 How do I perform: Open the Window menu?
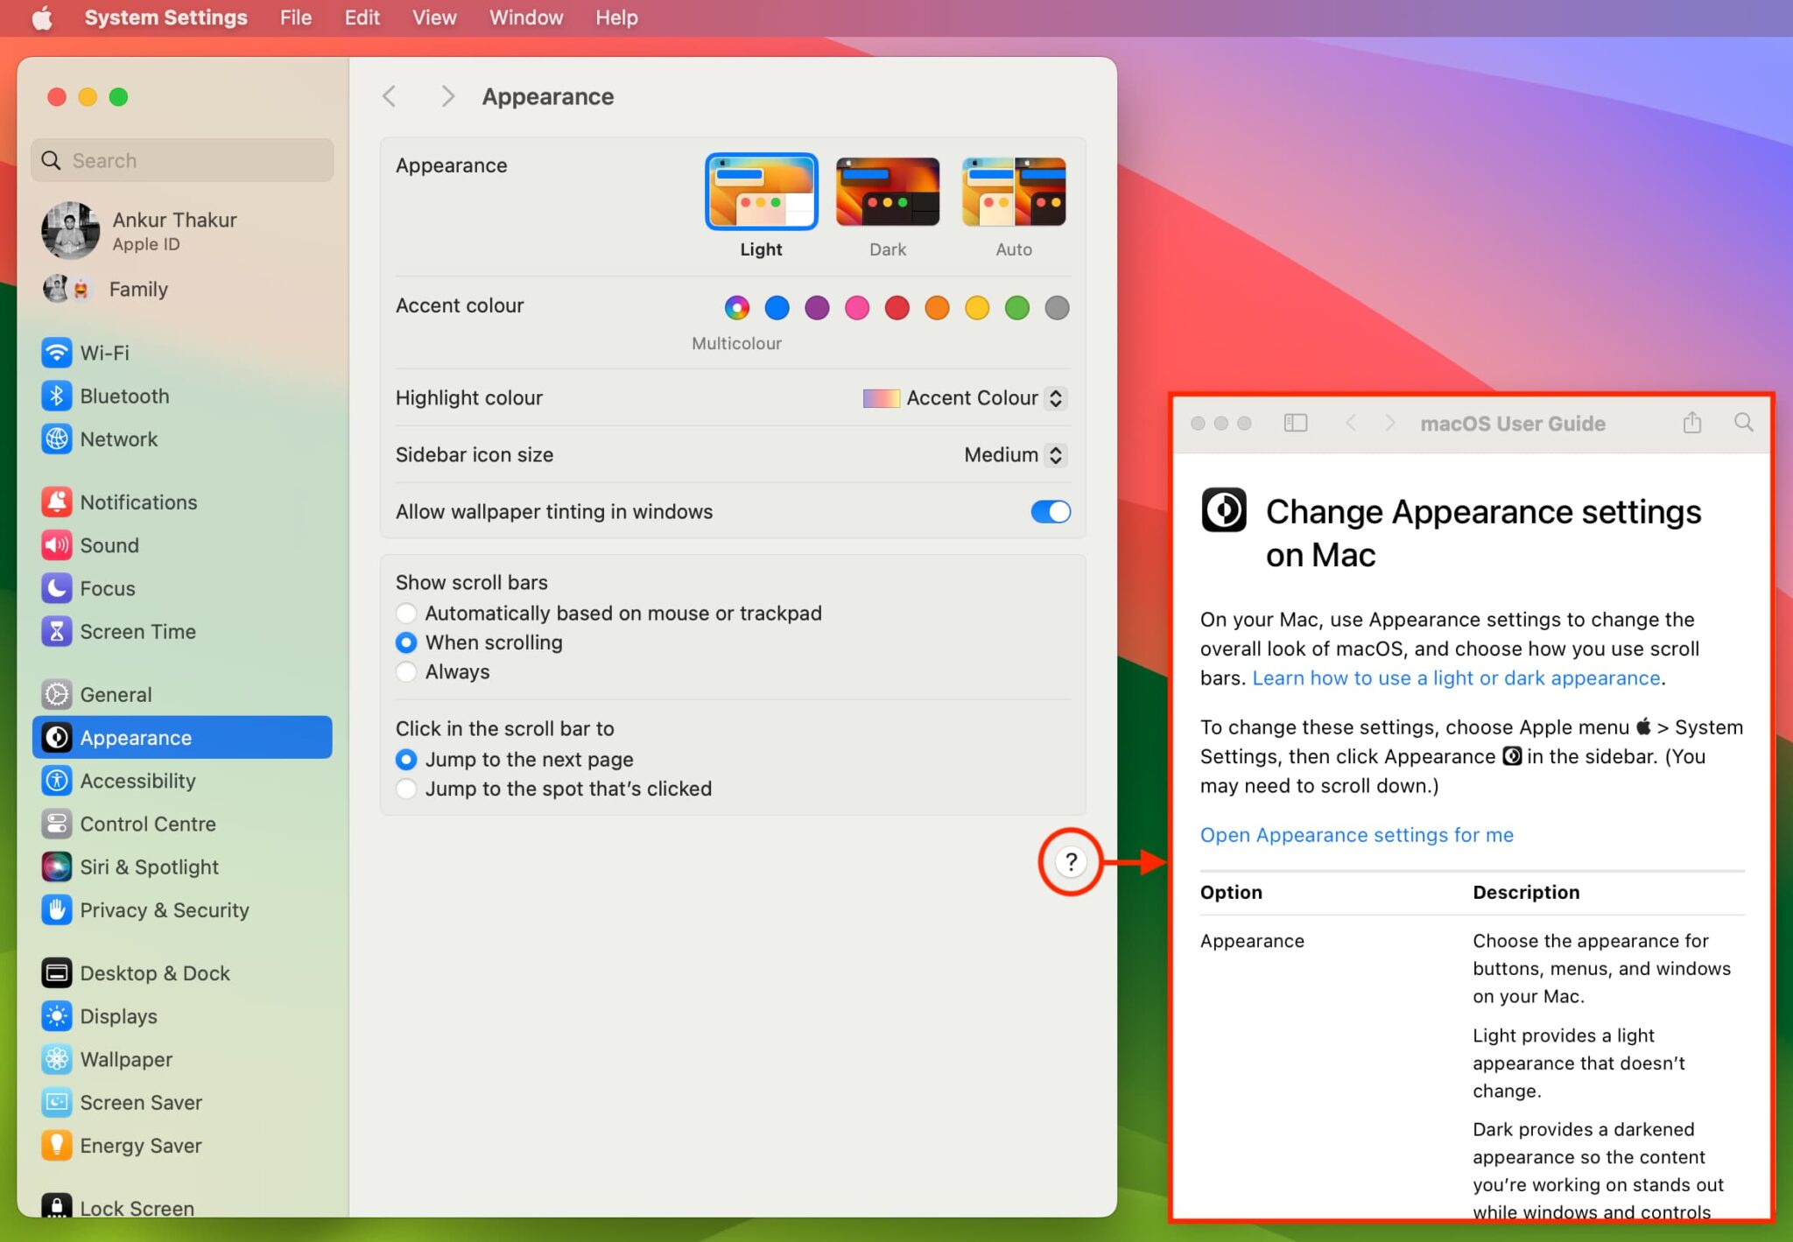tap(526, 18)
